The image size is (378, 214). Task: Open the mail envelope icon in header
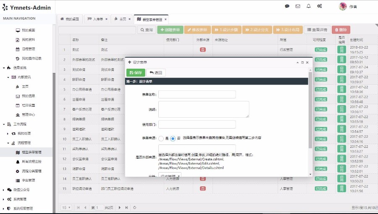(x=298, y=6)
